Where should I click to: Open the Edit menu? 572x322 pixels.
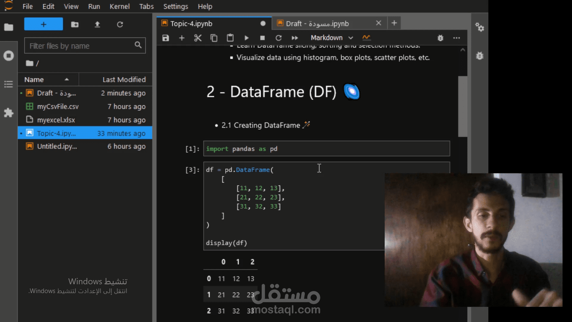click(49, 6)
